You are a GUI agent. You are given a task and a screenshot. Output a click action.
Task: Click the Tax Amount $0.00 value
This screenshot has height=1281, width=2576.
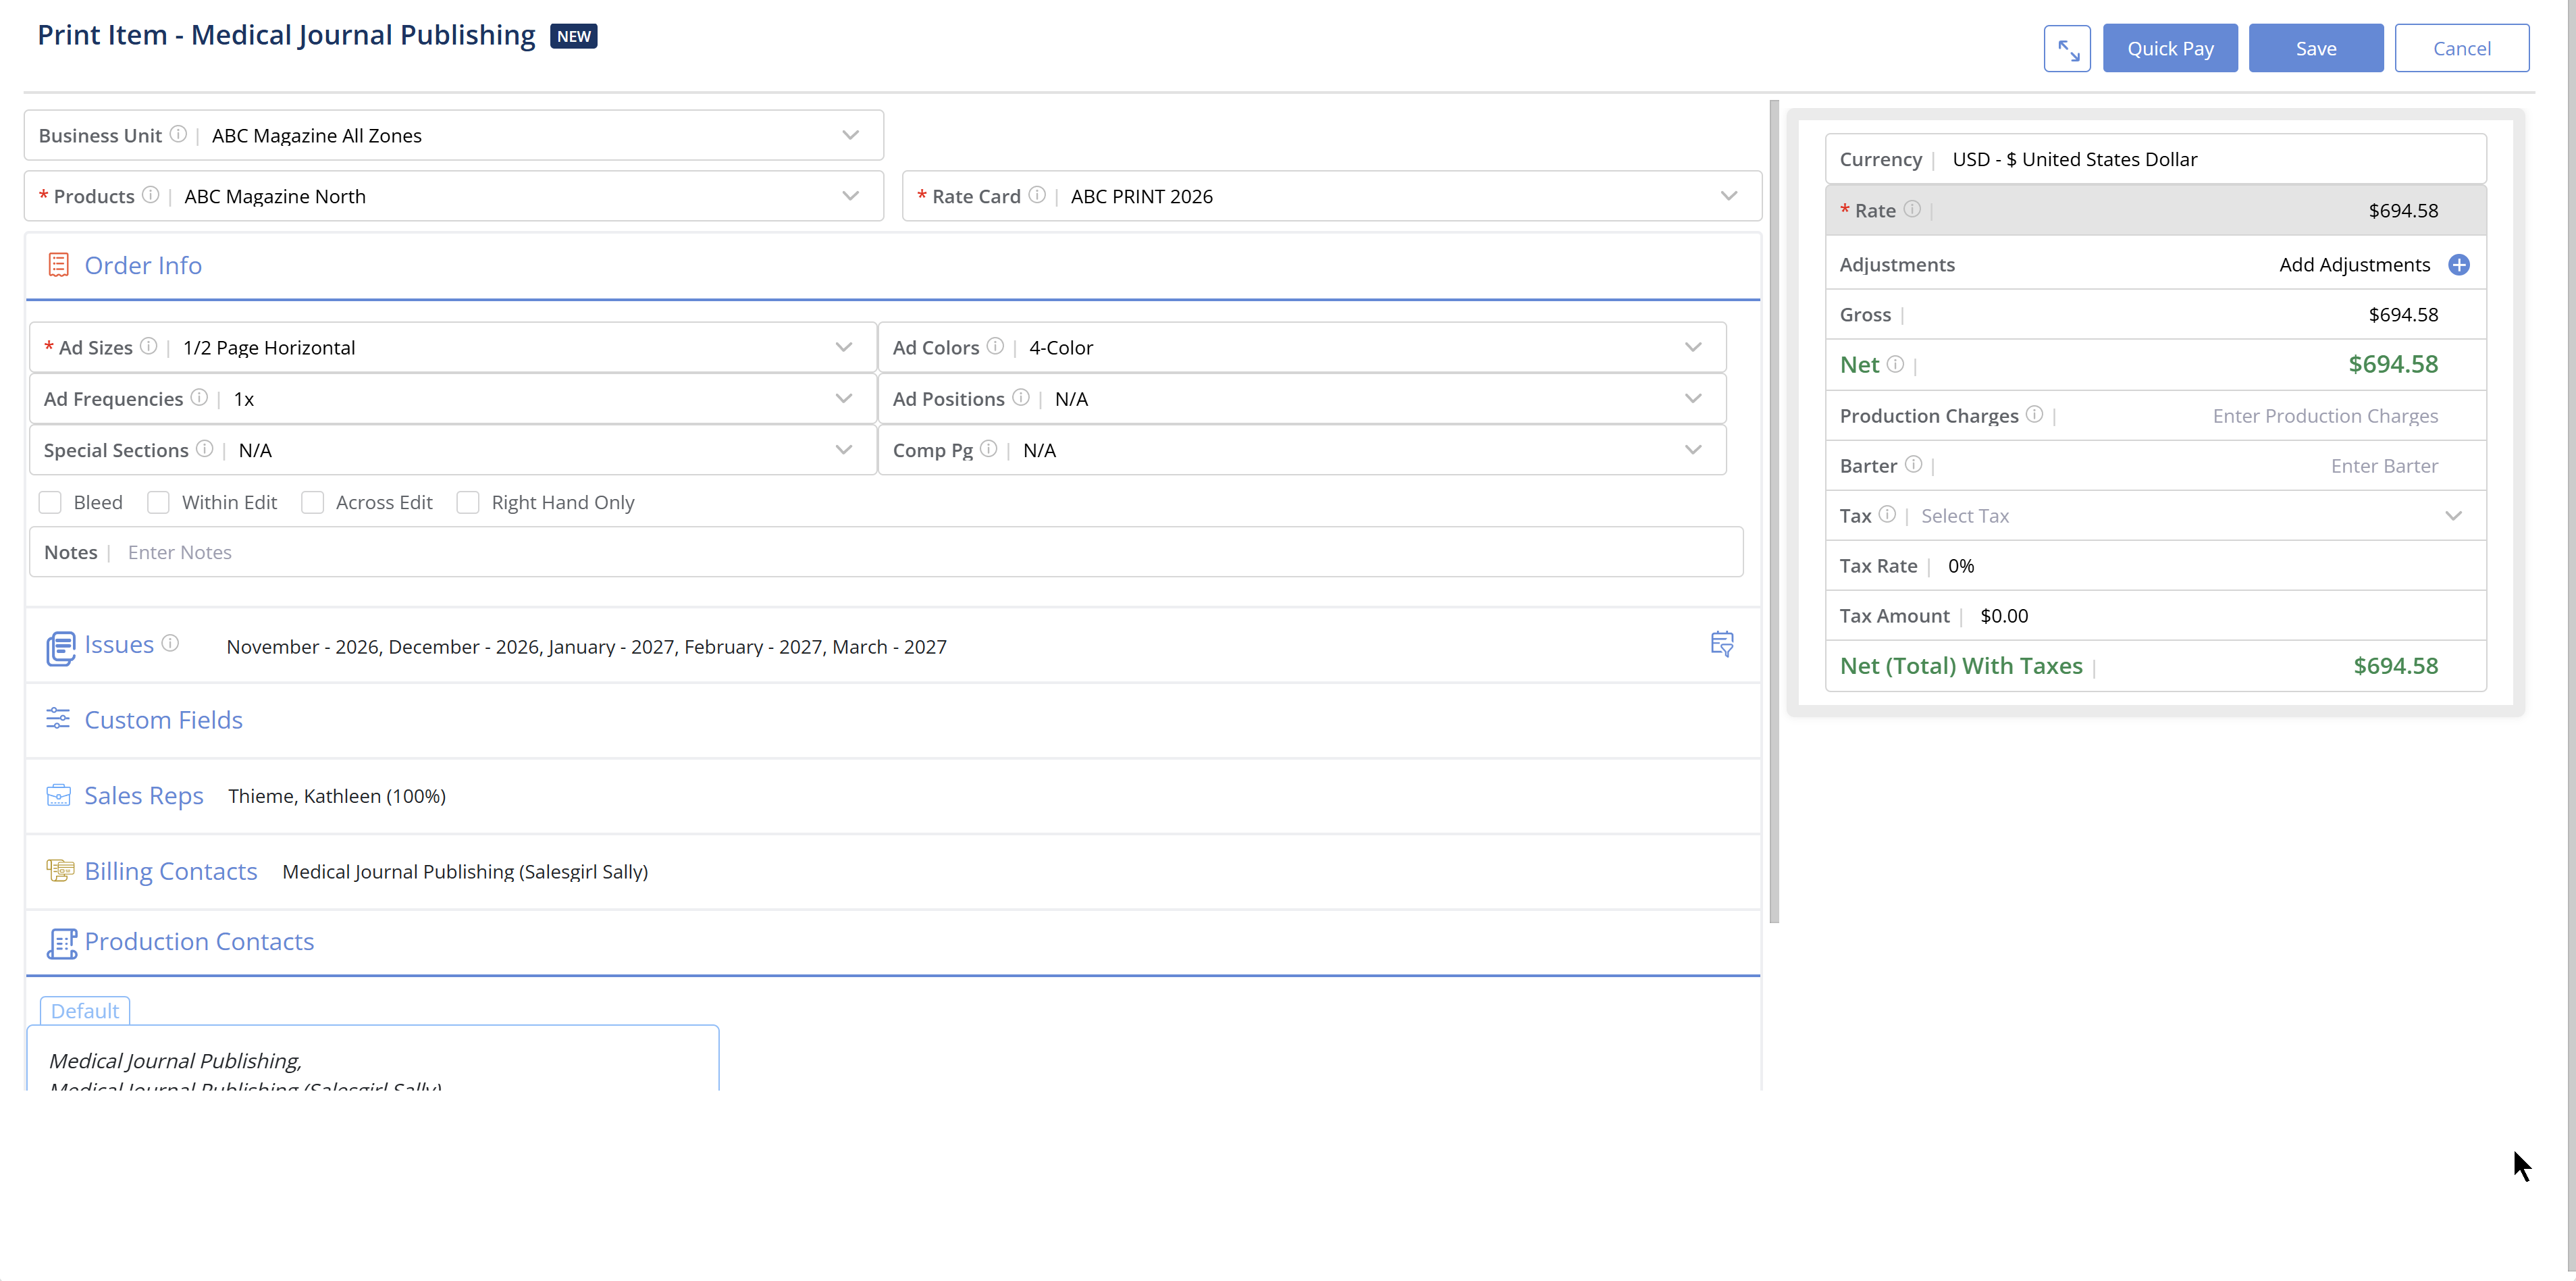[2004, 616]
